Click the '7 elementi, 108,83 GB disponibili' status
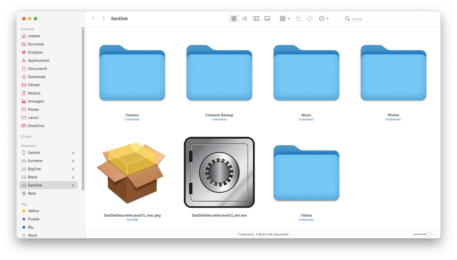This screenshot has width=457, height=260. click(x=263, y=234)
